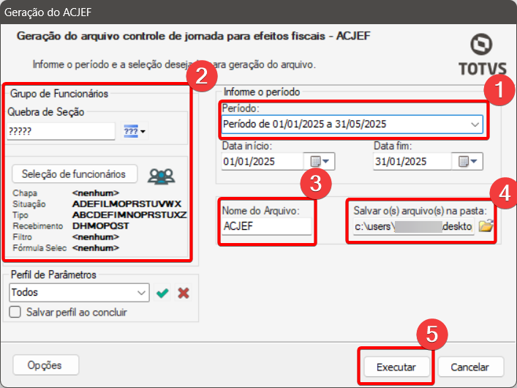Click the Cancelar button
517x388 pixels.
point(470,367)
